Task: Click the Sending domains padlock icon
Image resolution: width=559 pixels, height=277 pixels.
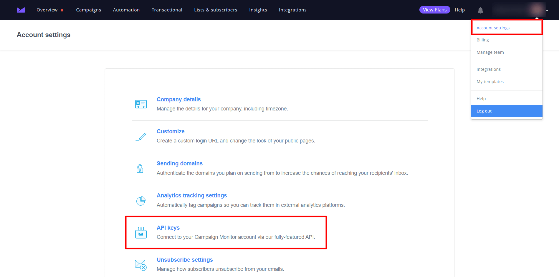Action: tap(140, 168)
